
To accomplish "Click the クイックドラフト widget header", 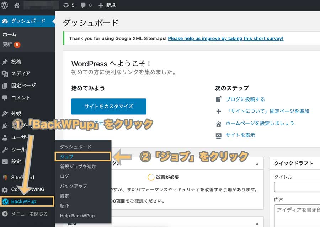I will (x=295, y=163).
